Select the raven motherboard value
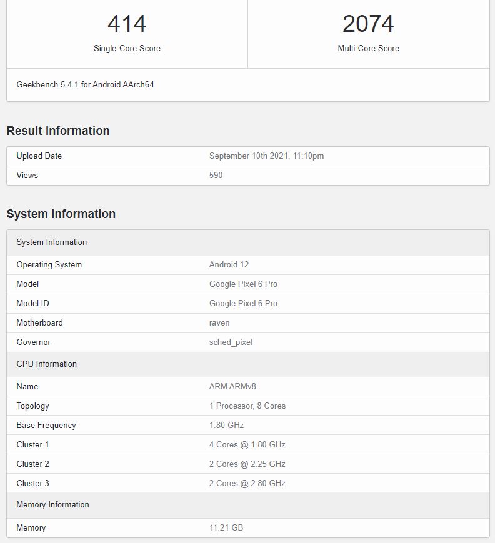This screenshot has width=495, height=543. (x=219, y=322)
